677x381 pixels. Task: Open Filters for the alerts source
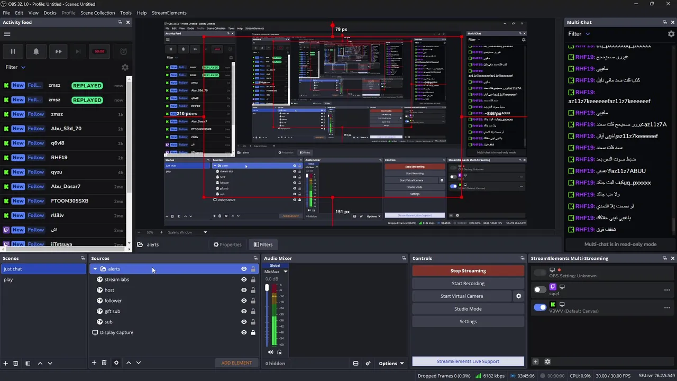coord(262,244)
